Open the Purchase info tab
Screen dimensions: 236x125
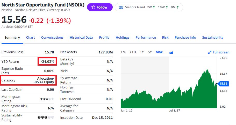(185, 38)
